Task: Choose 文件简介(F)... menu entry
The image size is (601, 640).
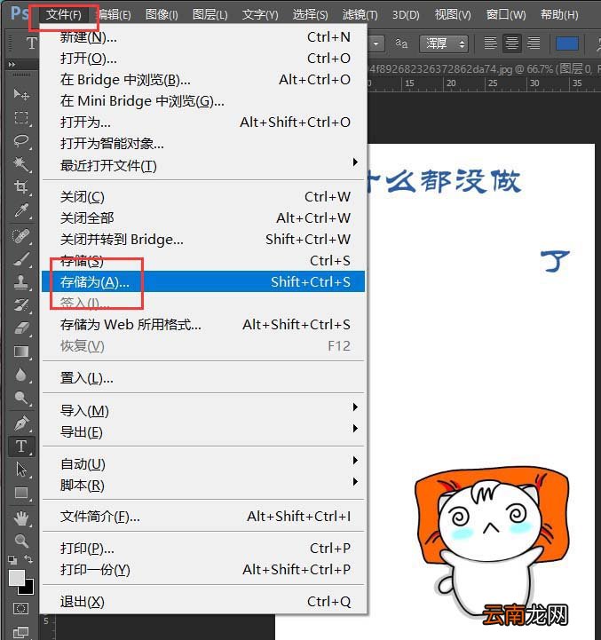Action: click(203, 517)
